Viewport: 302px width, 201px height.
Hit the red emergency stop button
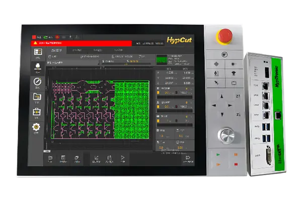(224, 36)
